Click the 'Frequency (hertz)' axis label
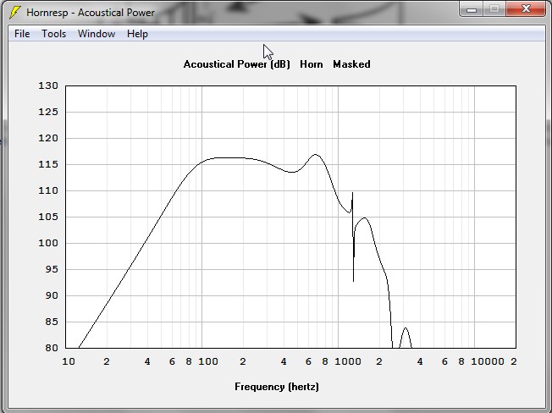552x413 pixels. pos(277,387)
